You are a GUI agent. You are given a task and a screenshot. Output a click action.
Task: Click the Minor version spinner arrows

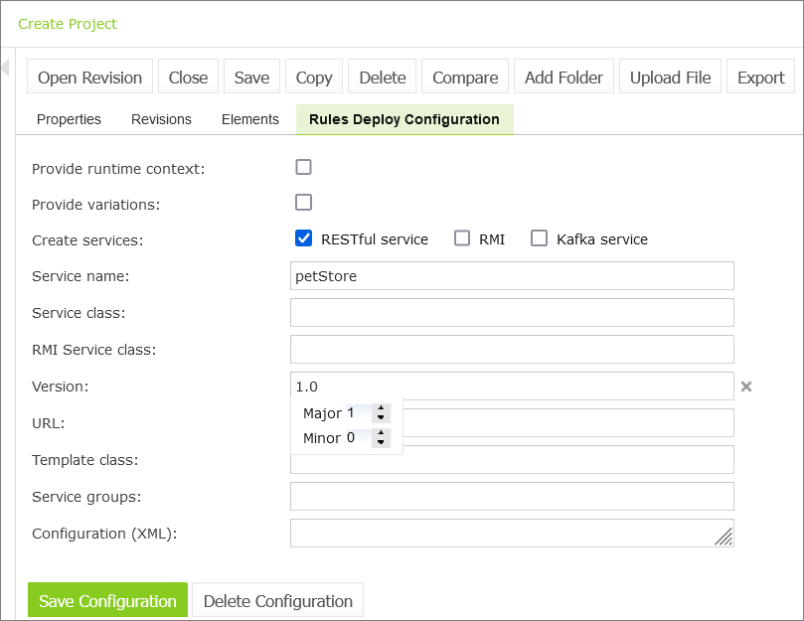381,438
